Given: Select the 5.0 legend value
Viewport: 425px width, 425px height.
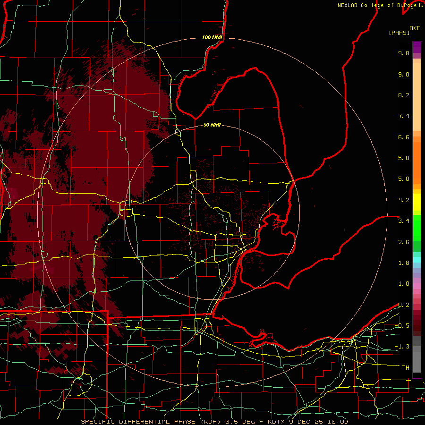Looking at the screenshot, I should pyautogui.click(x=404, y=179).
